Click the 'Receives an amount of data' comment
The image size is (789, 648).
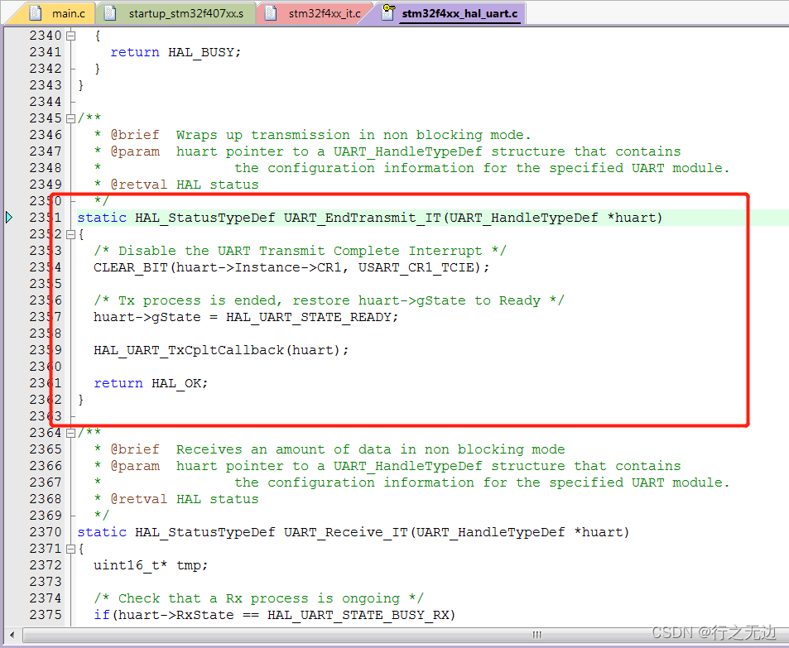tap(370, 449)
